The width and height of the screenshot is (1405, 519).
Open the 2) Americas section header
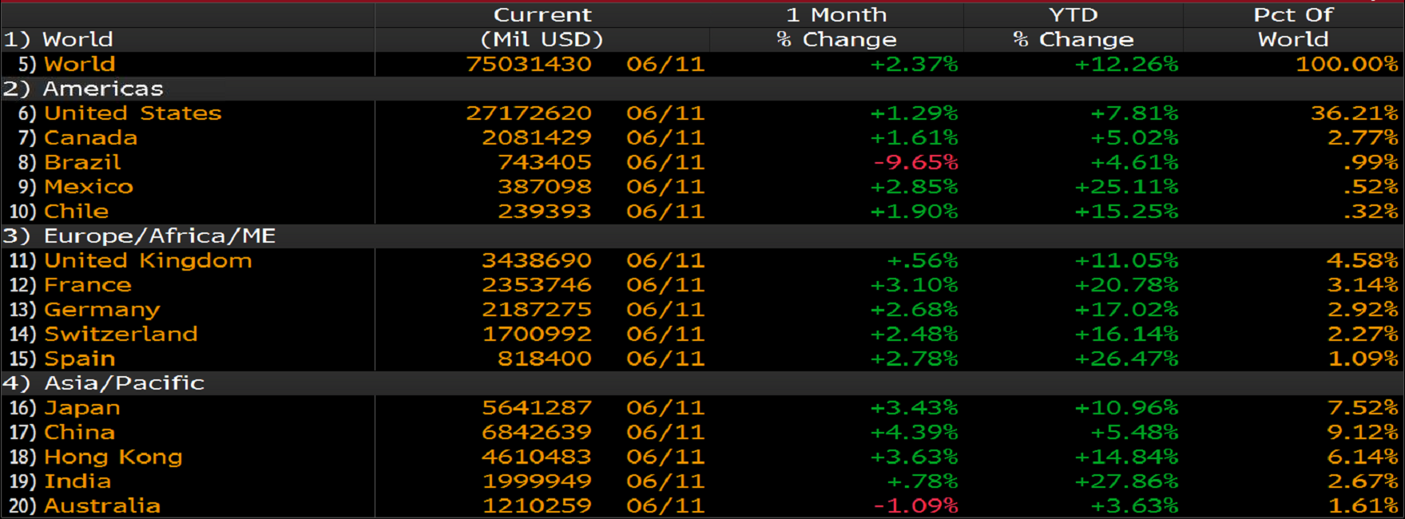click(83, 89)
